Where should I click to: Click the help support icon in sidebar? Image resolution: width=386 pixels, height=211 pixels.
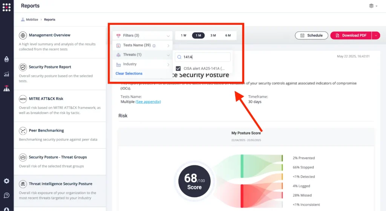6,195
